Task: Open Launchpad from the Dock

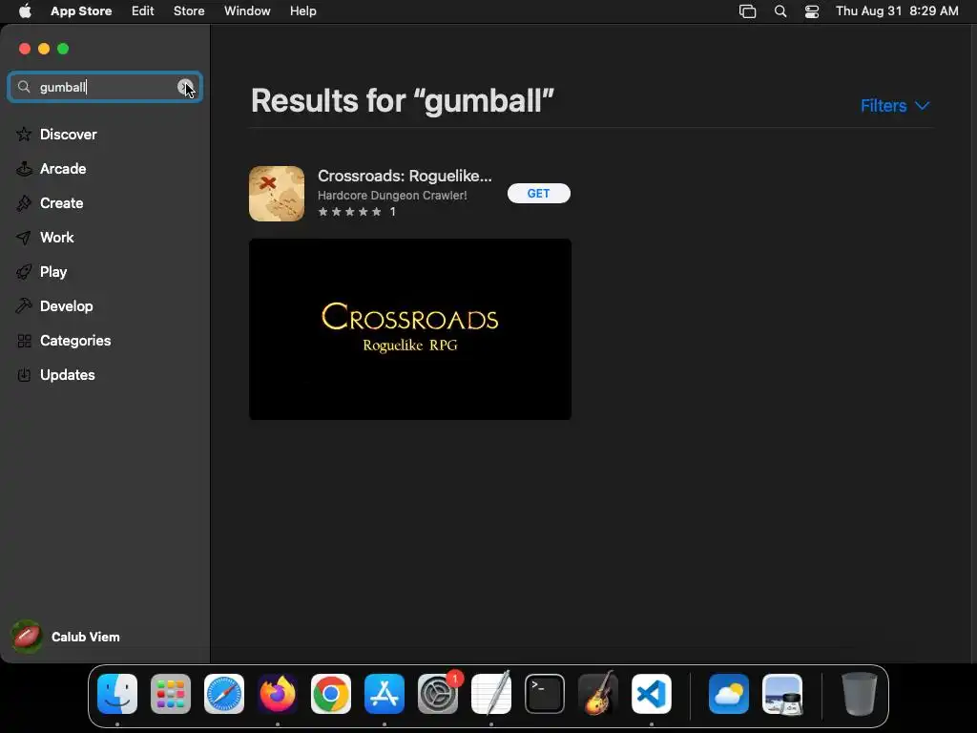Action: point(171,694)
